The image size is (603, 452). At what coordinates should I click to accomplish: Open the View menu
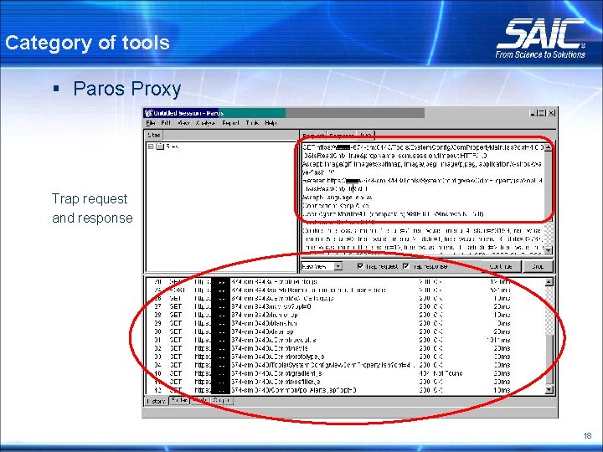pyautogui.click(x=183, y=123)
